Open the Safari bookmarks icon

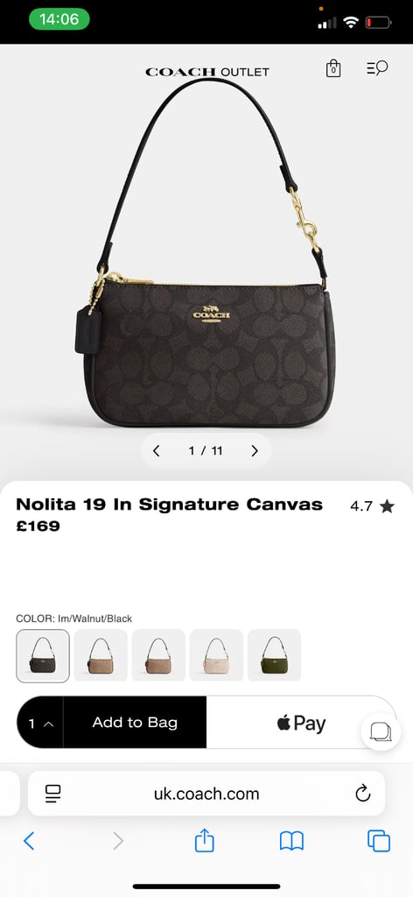pyautogui.click(x=291, y=841)
